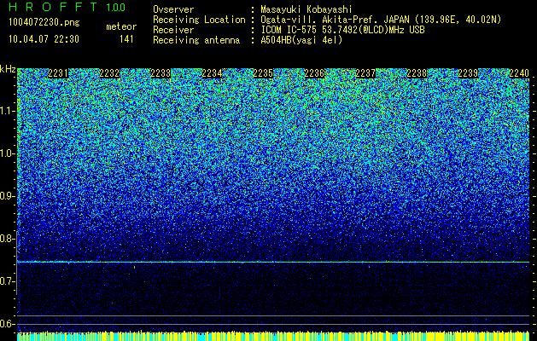
Task: Click the yellow-cyan signal level strip at bottom
Action: click(x=273, y=336)
